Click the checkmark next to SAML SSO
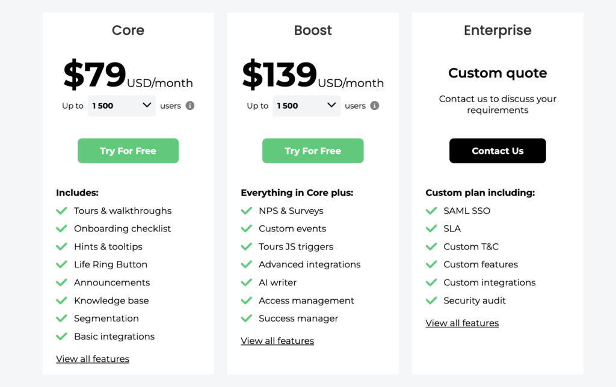 click(431, 211)
